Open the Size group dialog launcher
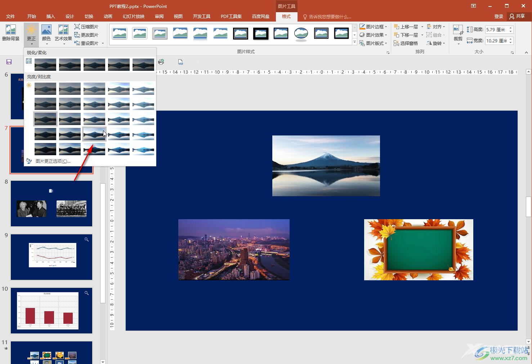Screen dimensions: 532x364 click(512, 52)
